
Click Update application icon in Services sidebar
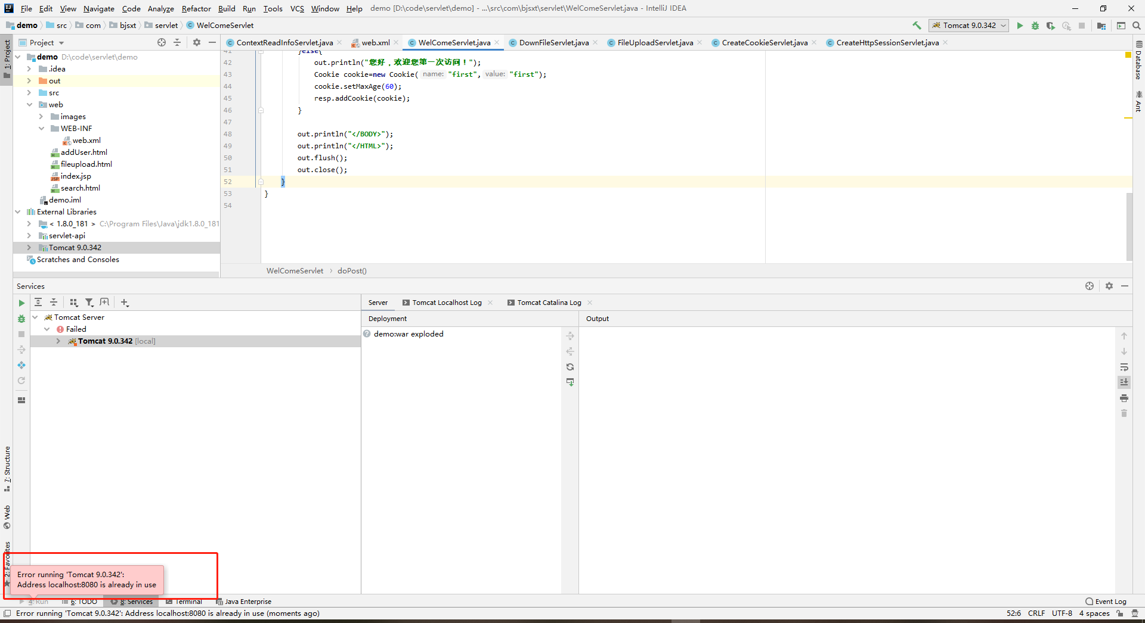pyautogui.click(x=21, y=365)
